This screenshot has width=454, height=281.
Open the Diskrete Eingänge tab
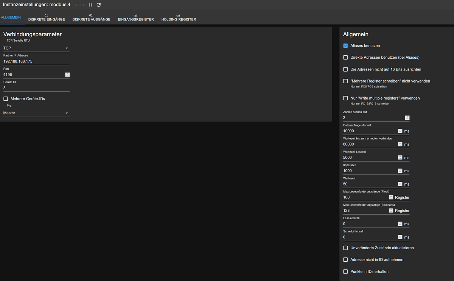pos(47,18)
